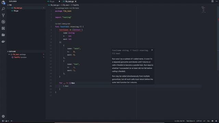219x123 pixels.
Task: Click the Run suggestion icon in autocomplete
Action: [x=70, y=83]
